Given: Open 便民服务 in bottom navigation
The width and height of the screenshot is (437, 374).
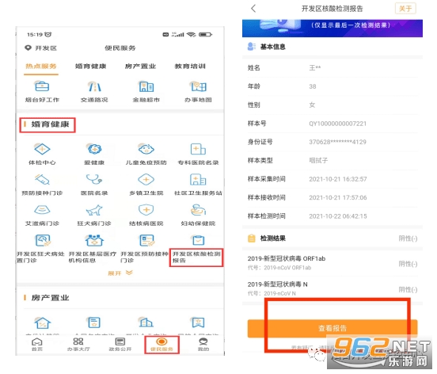Looking at the screenshot, I should [x=161, y=345].
